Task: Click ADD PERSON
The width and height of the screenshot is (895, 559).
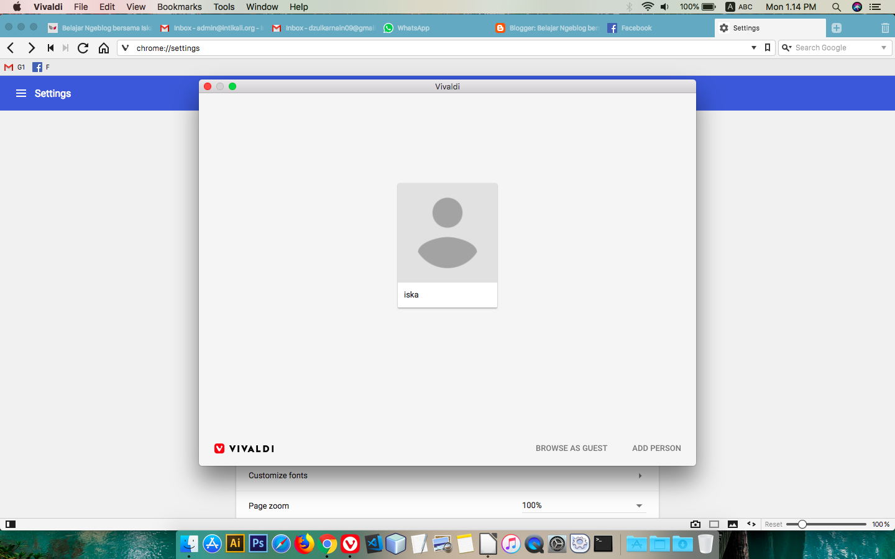Action: click(x=656, y=448)
